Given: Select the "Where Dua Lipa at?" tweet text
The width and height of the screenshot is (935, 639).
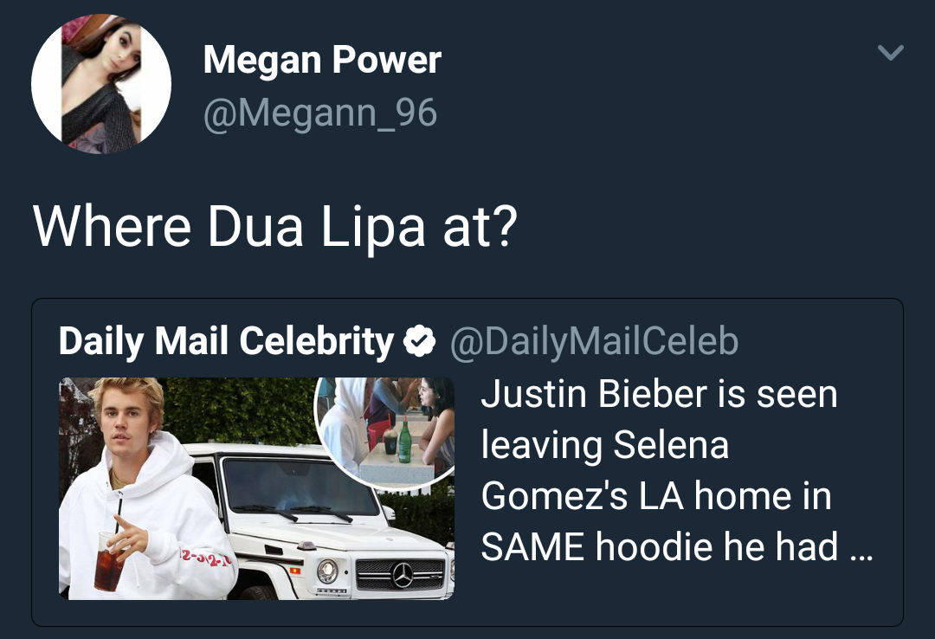Looking at the screenshot, I should [x=275, y=227].
